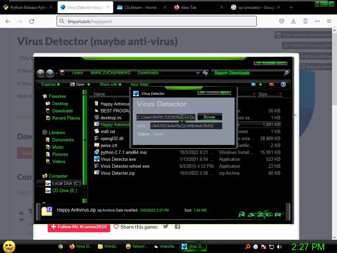Screen dimensions: 337x253
Task: Open the profile icon in browser toolbar
Action: coord(305,21)
